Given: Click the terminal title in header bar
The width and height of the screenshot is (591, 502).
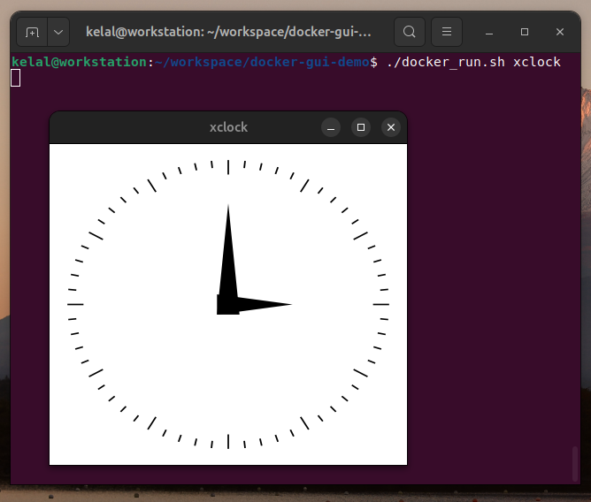Looking at the screenshot, I should (228, 32).
